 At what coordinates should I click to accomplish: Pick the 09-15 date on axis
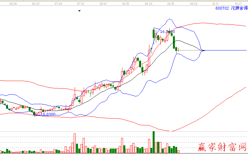(x=171, y=4)
